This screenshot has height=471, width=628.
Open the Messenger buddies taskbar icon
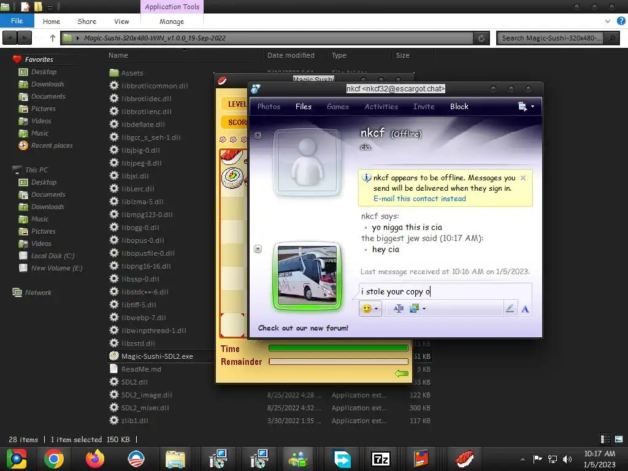click(299, 459)
